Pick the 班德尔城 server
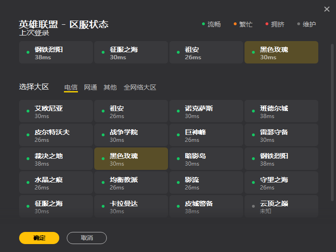The width and height of the screenshot is (336, 252). tap(281, 111)
